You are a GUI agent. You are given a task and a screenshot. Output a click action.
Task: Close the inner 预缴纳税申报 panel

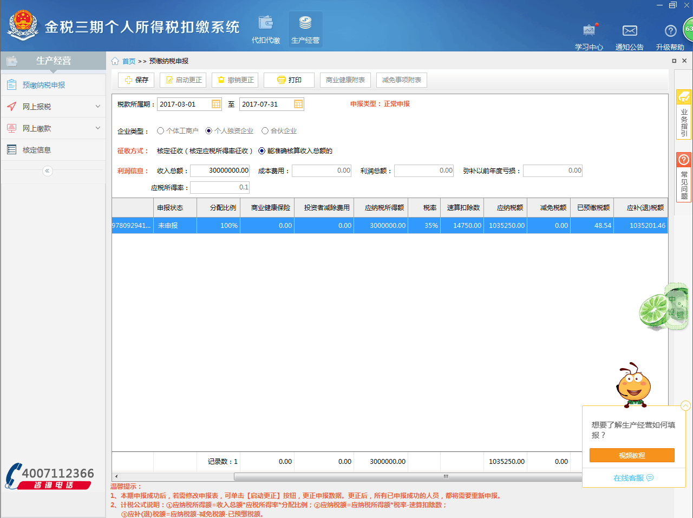pyautogui.click(x=684, y=61)
